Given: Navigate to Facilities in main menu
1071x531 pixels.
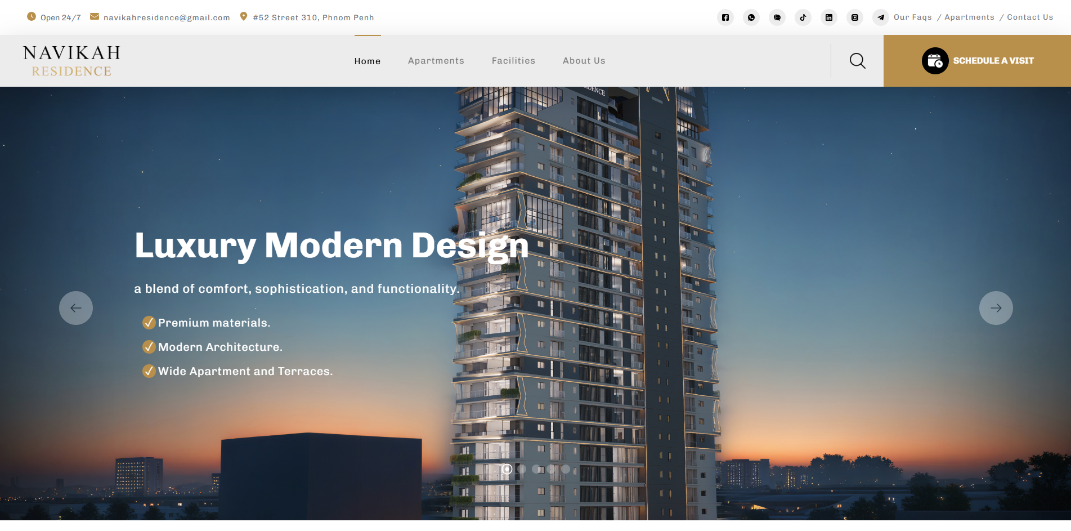Looking at the screenshot, I should pos(513,61).
